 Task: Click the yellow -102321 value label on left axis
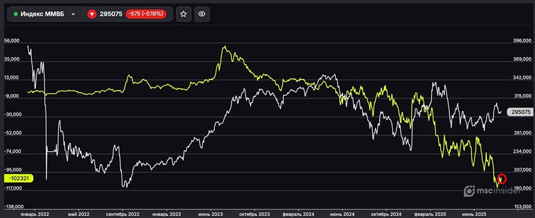pyautogui.click(x=18, y=177)
